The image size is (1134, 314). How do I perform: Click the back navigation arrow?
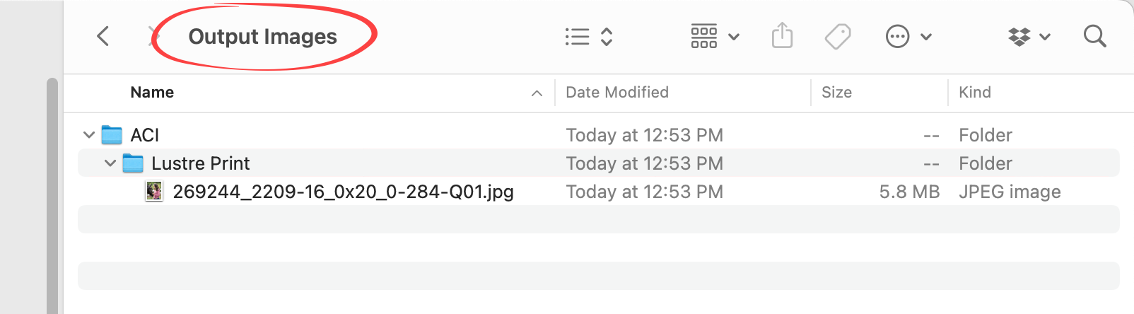(x=103, y=36)
